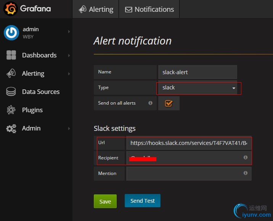273x221 pixels.
Task: Click the megaphone icon in Alerting tab
Action: 82,9
